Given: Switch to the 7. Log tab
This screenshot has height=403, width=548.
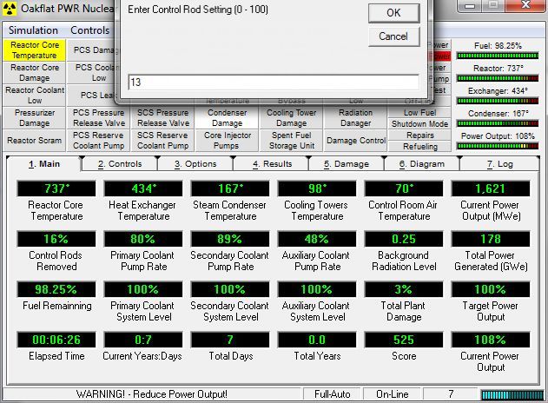Looking at the screenshot, I should [x=499, y=164].
